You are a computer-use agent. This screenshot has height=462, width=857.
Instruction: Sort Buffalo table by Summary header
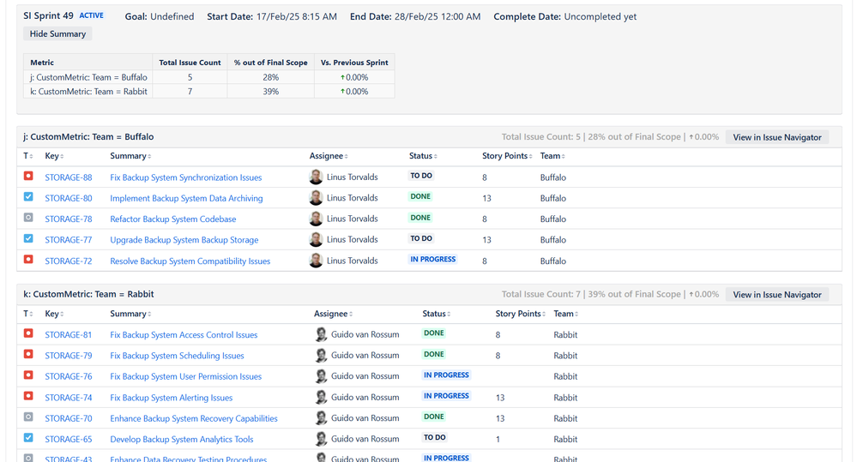tap(130, 156)
